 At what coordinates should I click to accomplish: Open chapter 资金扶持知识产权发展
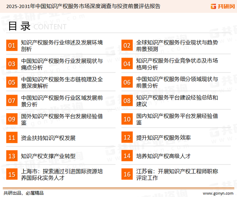coord(48,138)
